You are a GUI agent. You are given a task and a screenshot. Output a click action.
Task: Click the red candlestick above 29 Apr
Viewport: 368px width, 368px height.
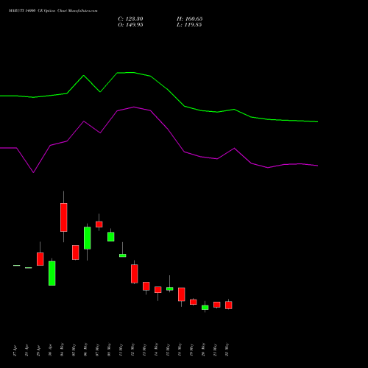[40, 259]
